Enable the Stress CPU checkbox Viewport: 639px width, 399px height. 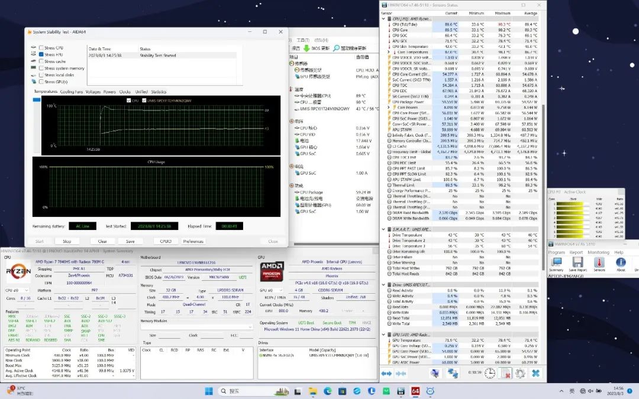(41, 48)
